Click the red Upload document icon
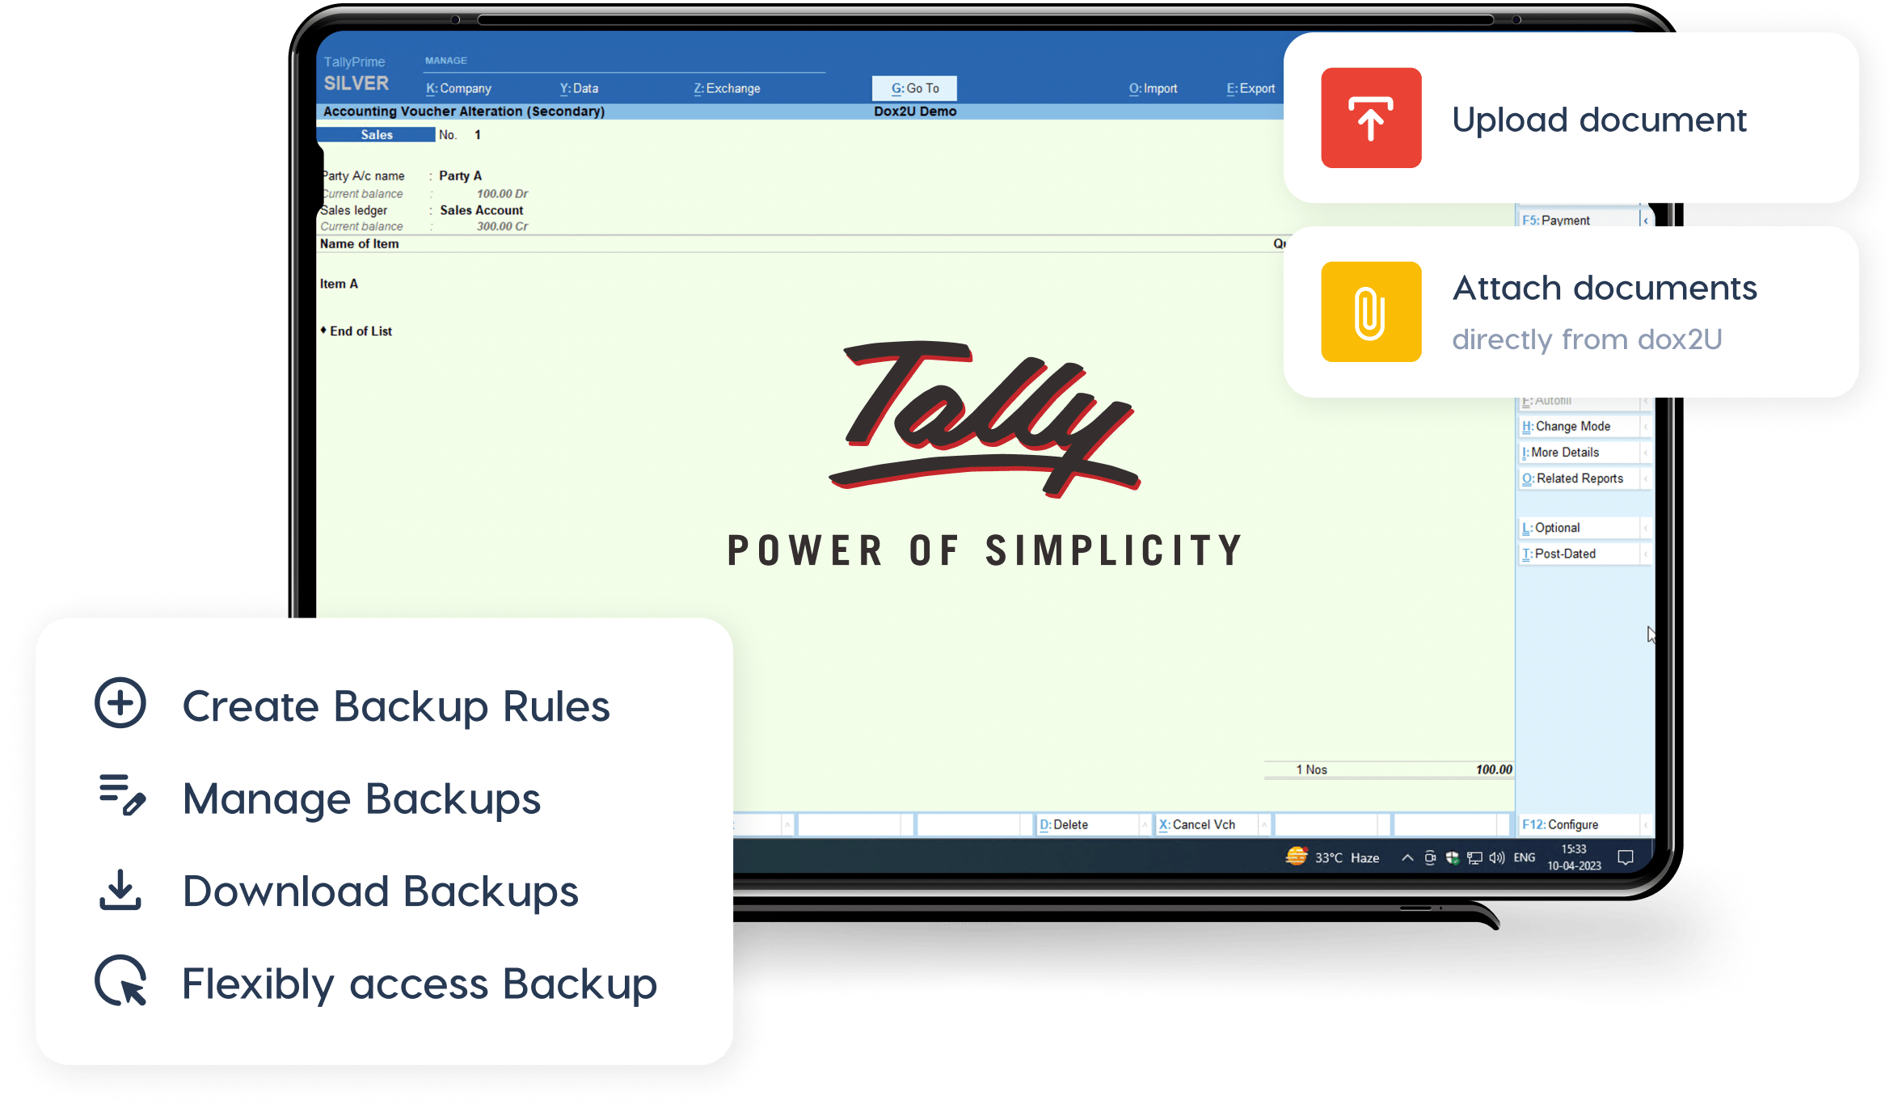 [1370, 118]
